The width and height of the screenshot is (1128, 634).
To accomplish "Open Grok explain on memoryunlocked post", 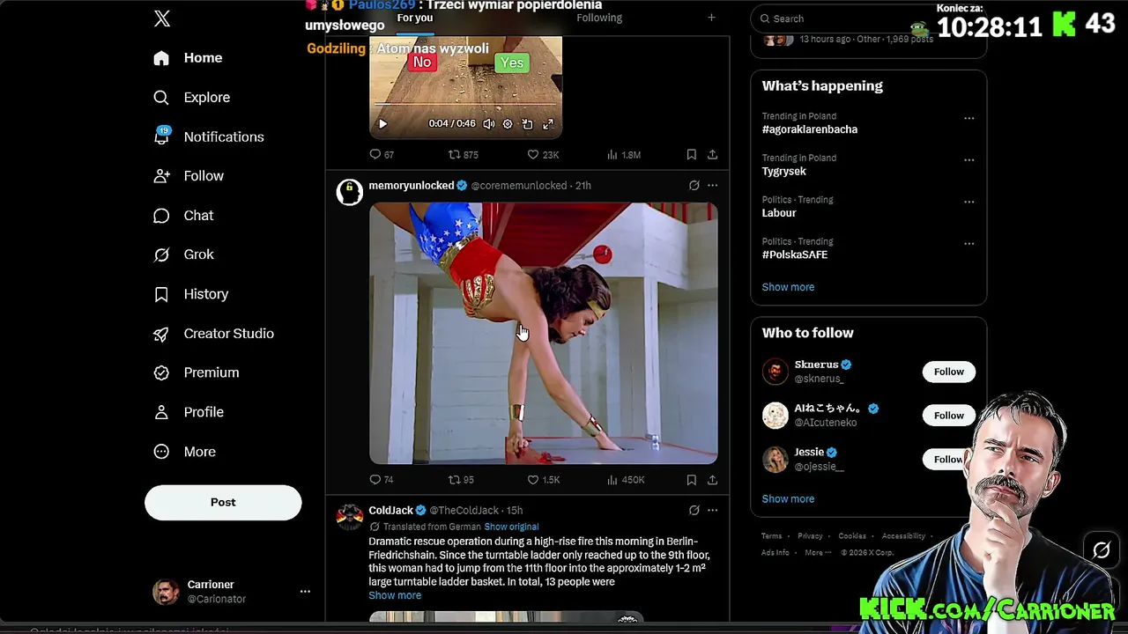I will point(694,186).
